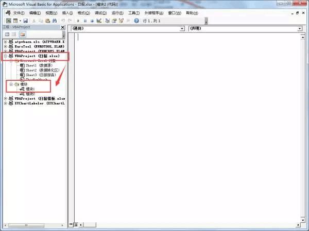The width and height of the screenshot is (309, 231).
Task: Open the 视图(V) menu
Action: (x=51, y=13)
